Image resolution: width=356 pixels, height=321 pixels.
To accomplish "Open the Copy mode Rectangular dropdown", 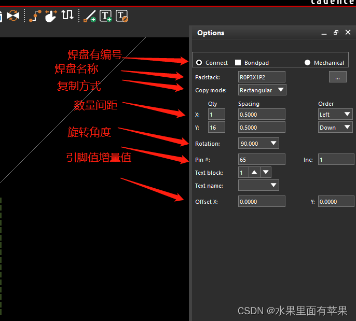I will 262,90.
